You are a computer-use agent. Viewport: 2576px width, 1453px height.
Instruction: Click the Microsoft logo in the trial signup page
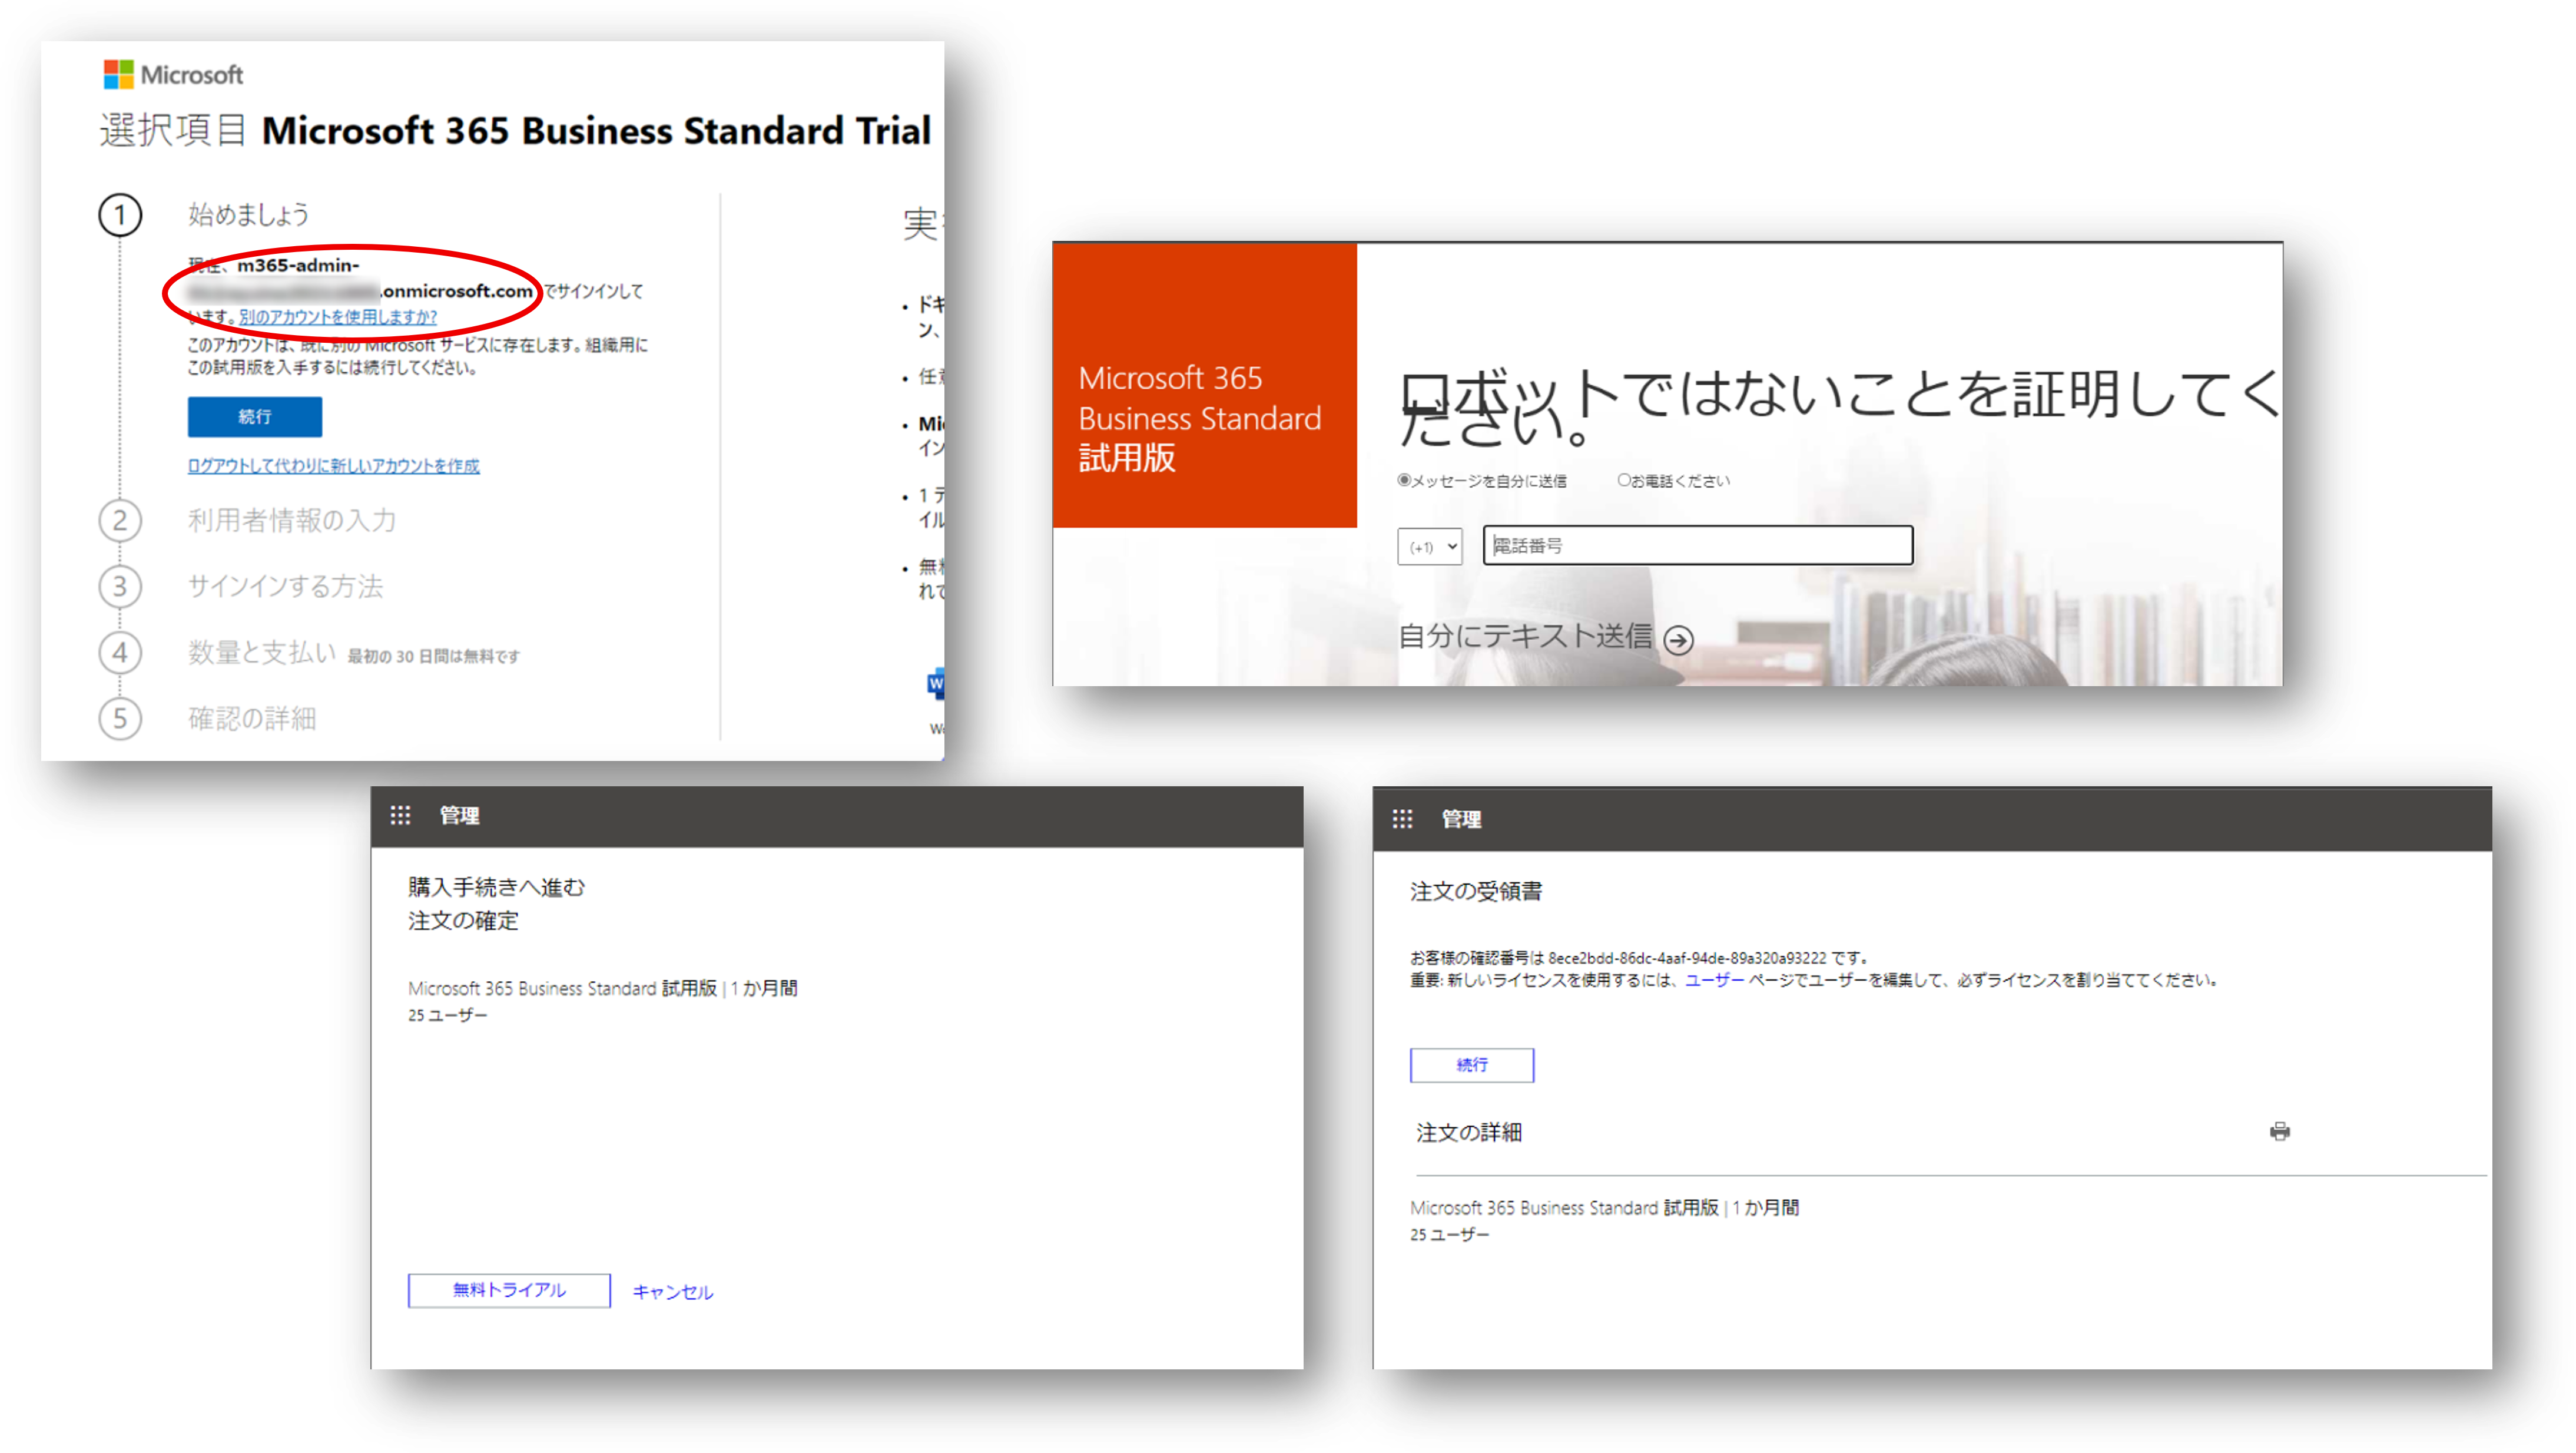(x=173, y=74)
